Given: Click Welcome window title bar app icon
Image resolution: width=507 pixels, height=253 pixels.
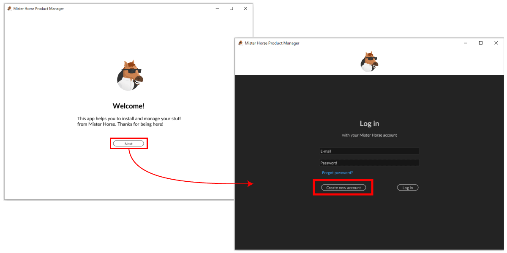Looking at the screenshot, I should pyautogui.click(x=9, y=8).
